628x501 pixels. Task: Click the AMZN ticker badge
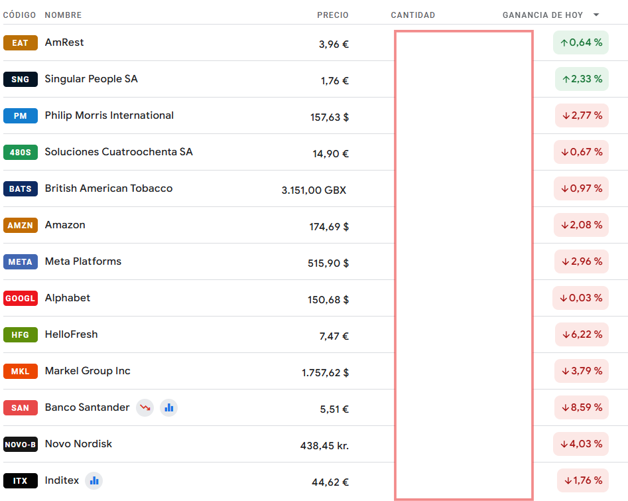coord(21,225)
